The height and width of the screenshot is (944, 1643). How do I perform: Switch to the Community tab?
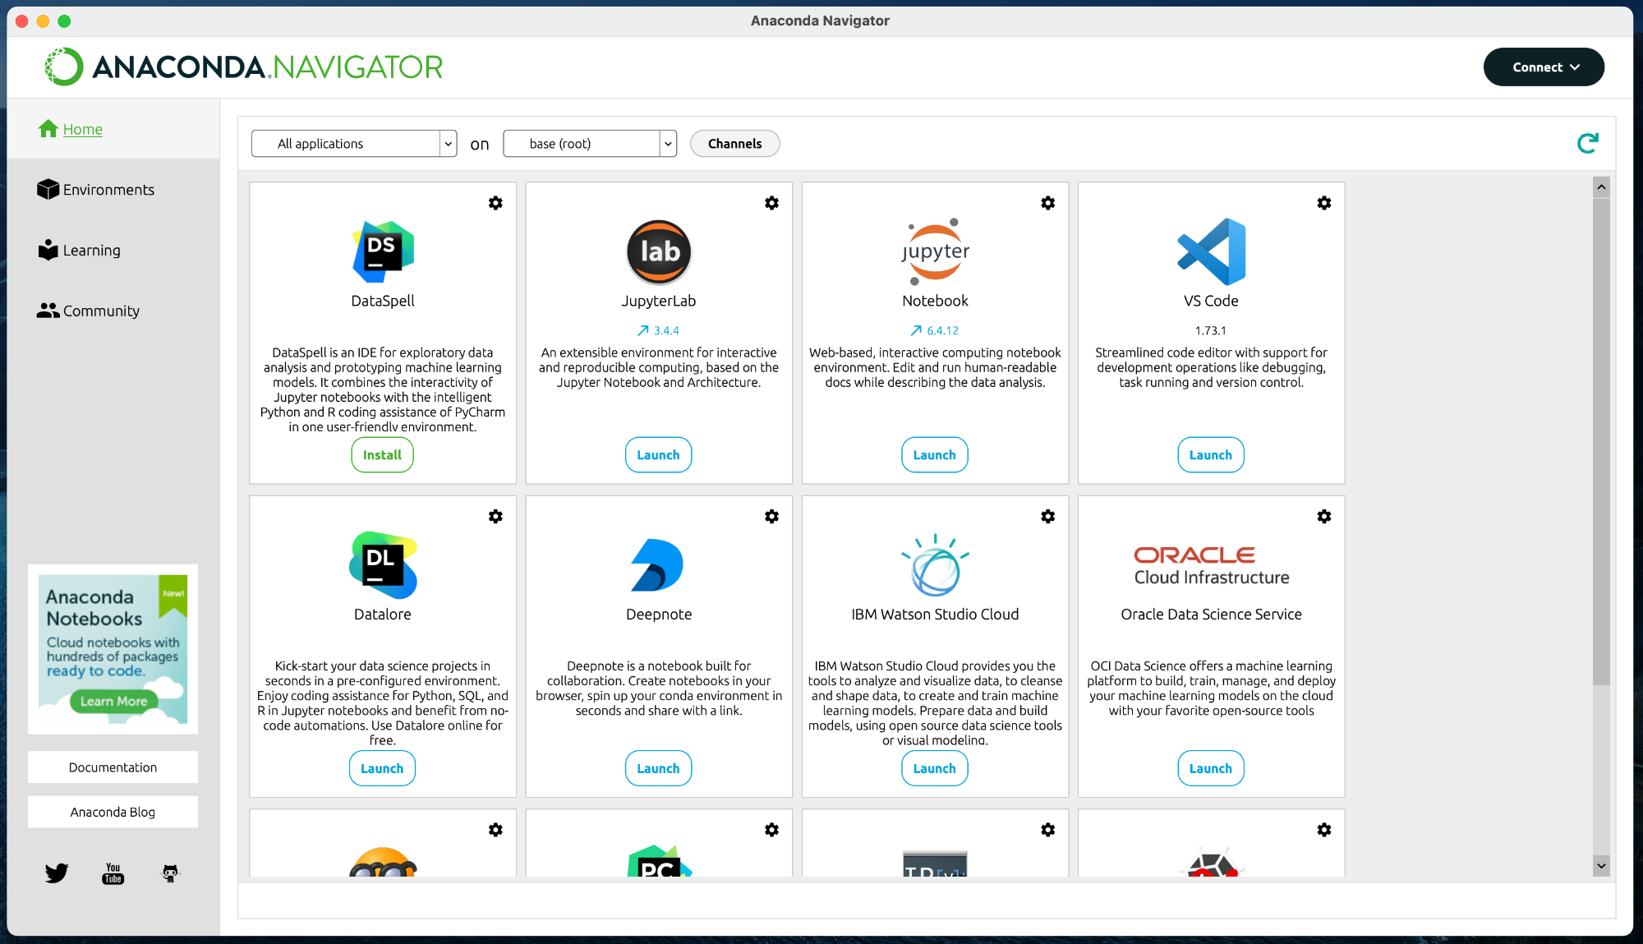pyautogui.click(x=88, y=311)
